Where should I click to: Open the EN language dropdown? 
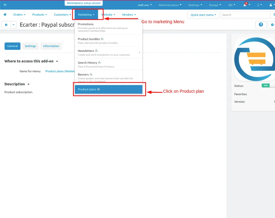pyautogui.click(x=232, y=5)
